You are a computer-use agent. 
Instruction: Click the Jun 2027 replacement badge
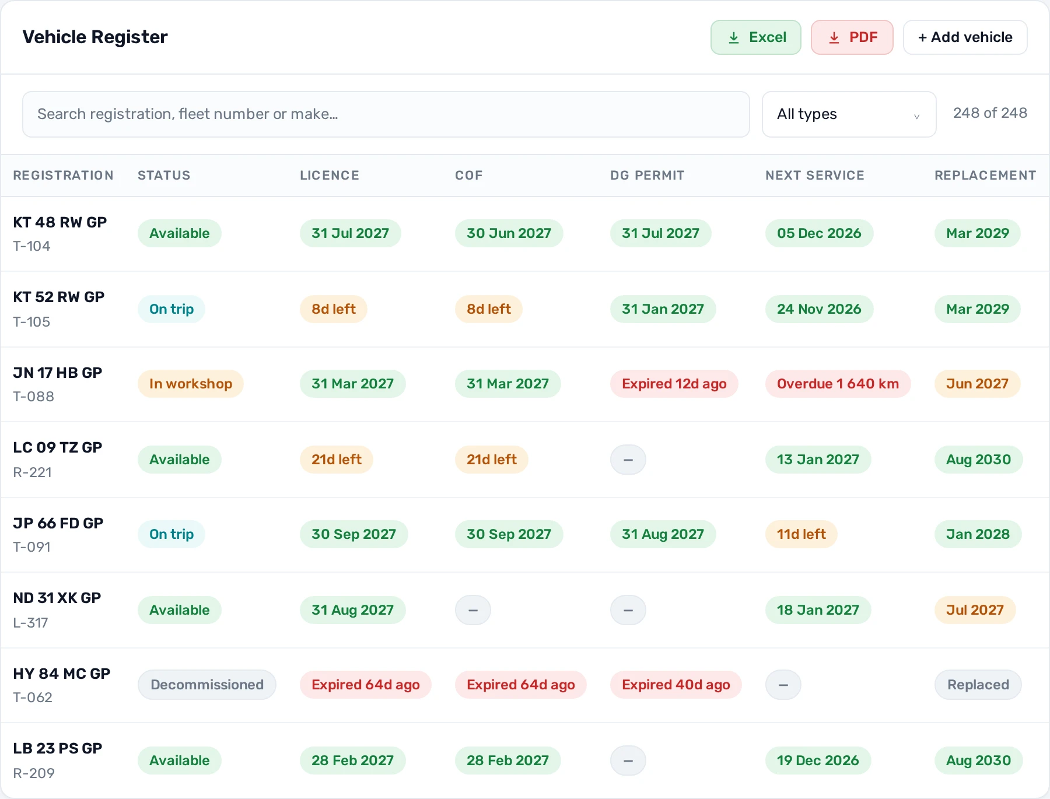(x=977, y=384)
